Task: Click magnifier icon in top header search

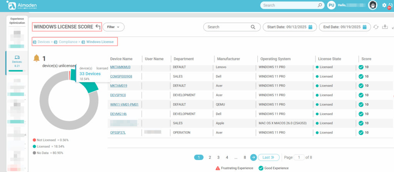Action: (x=319, y=5)
